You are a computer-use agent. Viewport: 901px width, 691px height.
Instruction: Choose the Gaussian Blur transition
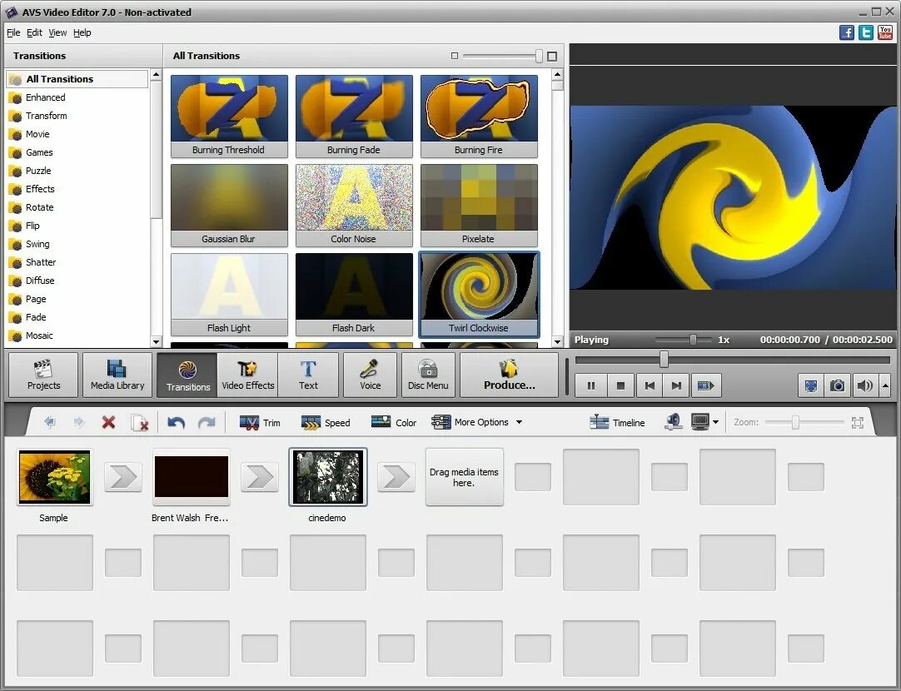click(x=229, y=205)
